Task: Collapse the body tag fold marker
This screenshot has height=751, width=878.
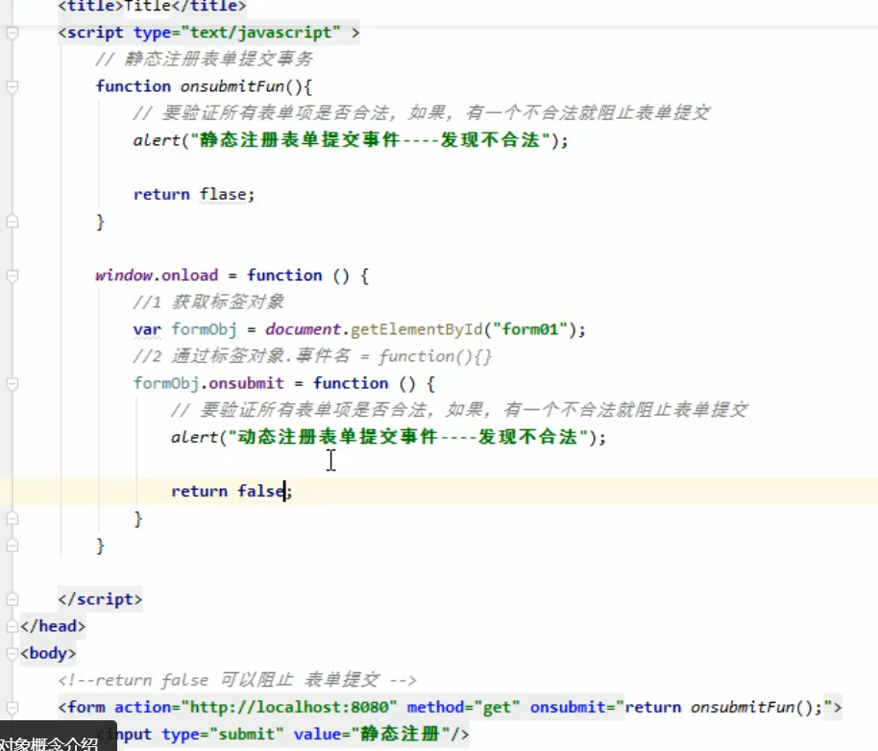Action: coord(12,653)
